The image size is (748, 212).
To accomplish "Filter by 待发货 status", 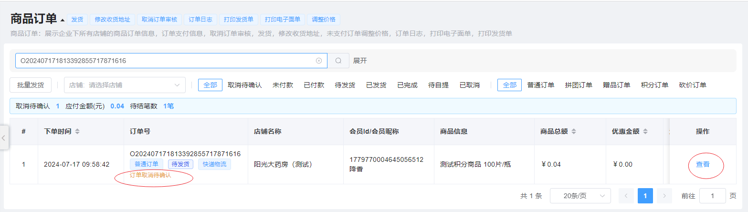I will (x=345, y=85).
